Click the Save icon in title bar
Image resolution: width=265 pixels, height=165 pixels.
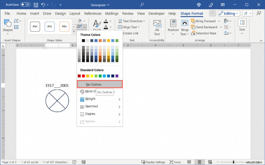36,5
